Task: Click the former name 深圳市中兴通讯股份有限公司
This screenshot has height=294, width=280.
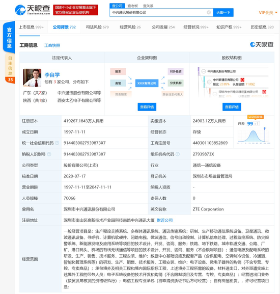Action: pos(89,209)
